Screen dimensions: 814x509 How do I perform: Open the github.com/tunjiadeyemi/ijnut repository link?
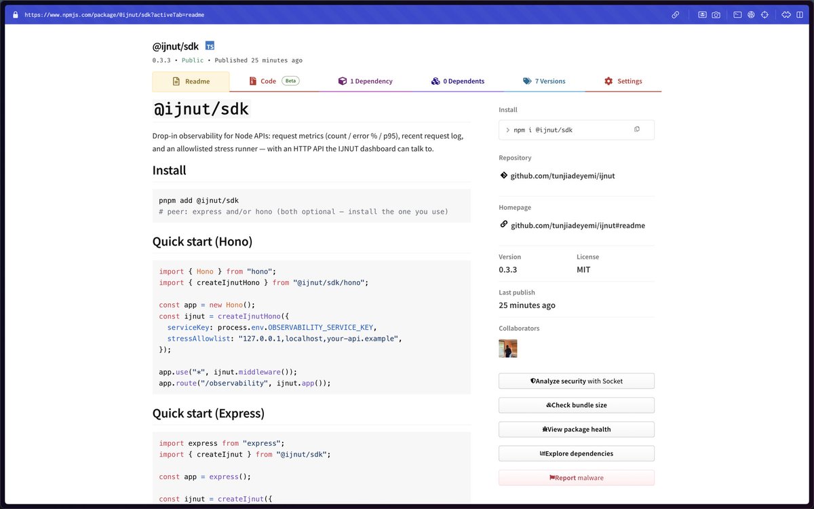click(x=562, y=176)
